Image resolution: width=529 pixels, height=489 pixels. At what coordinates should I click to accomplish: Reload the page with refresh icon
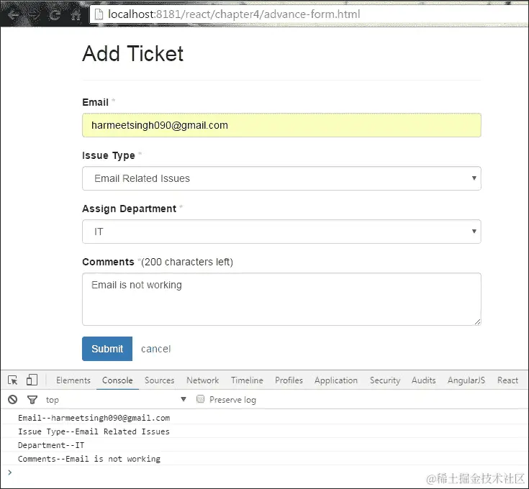tap(55, 15)
